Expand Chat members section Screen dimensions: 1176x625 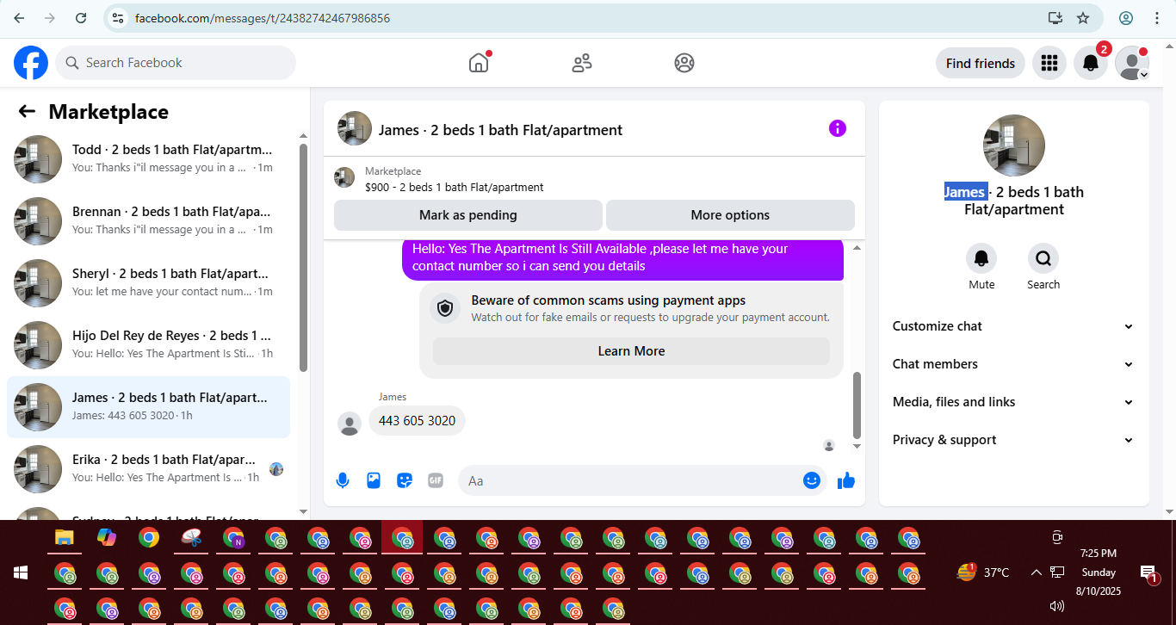[1013, 364]
